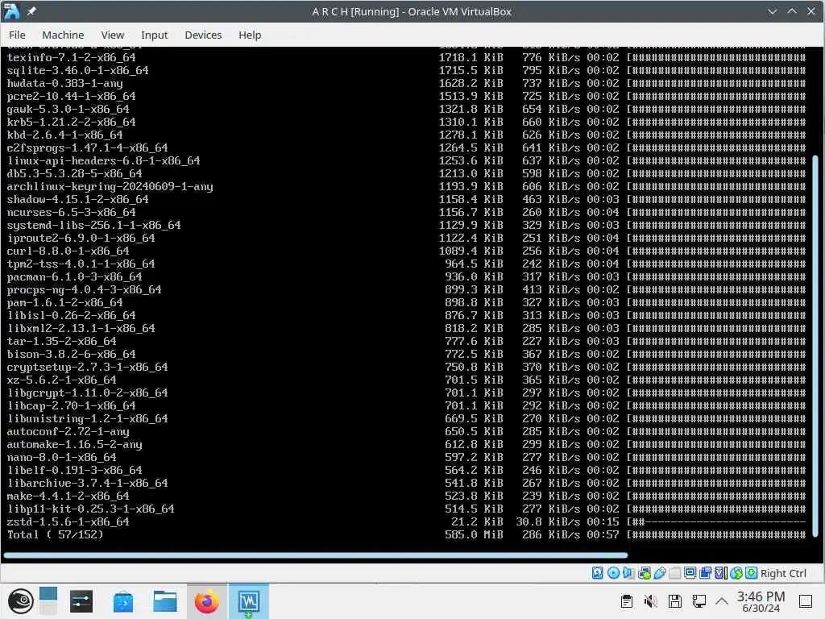
Task: Click the audio status icon in VirtualBox
Action: pos(628,573)
